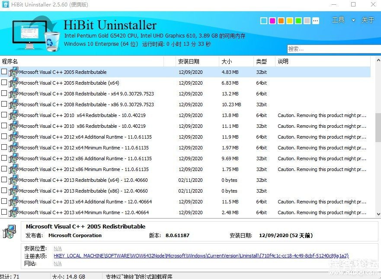Enable checkbox for 2012 x64 Additional Runtime
Screen dimensions: 381x279
click(4, 136)
